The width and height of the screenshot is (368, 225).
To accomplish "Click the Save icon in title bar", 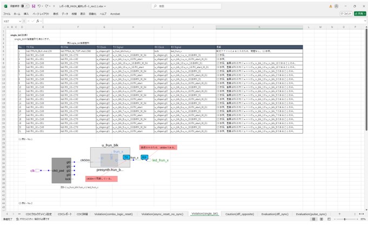I will [33, 6].
